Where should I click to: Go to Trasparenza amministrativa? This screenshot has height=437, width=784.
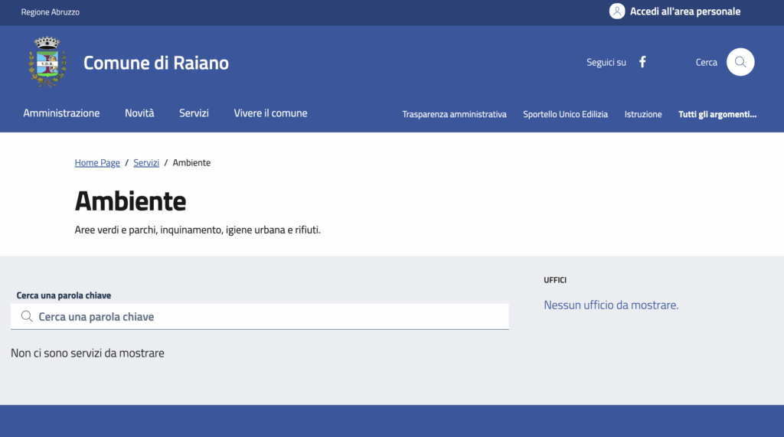455,114
